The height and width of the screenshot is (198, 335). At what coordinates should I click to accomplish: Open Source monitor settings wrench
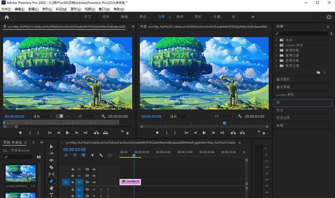click(104, 117)
